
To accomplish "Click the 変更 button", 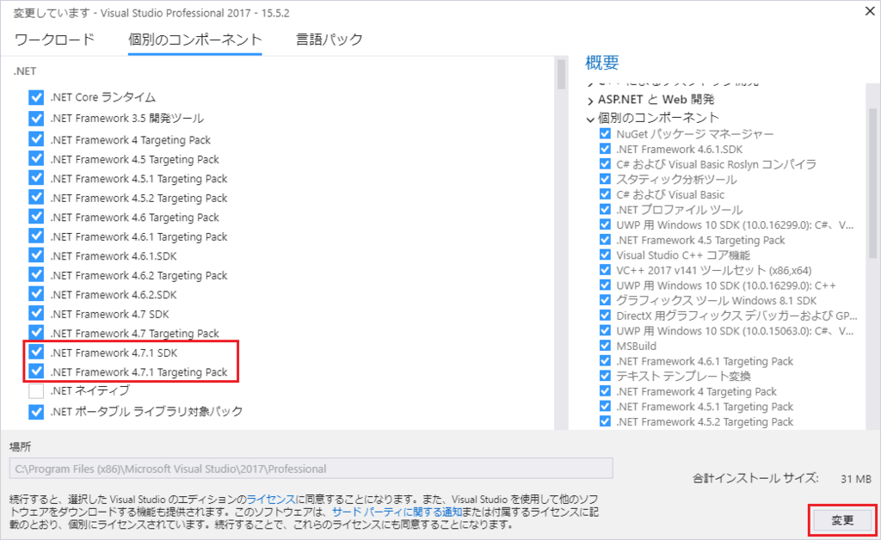I will pos(842,520).
